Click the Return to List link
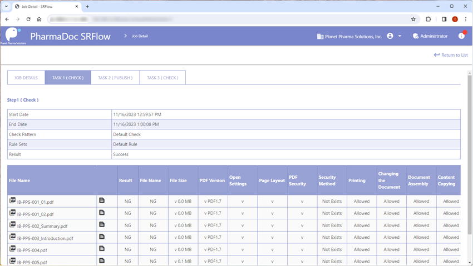Image resolution: width=473 pixels, height=266 pixels. (x=451, y=55)
